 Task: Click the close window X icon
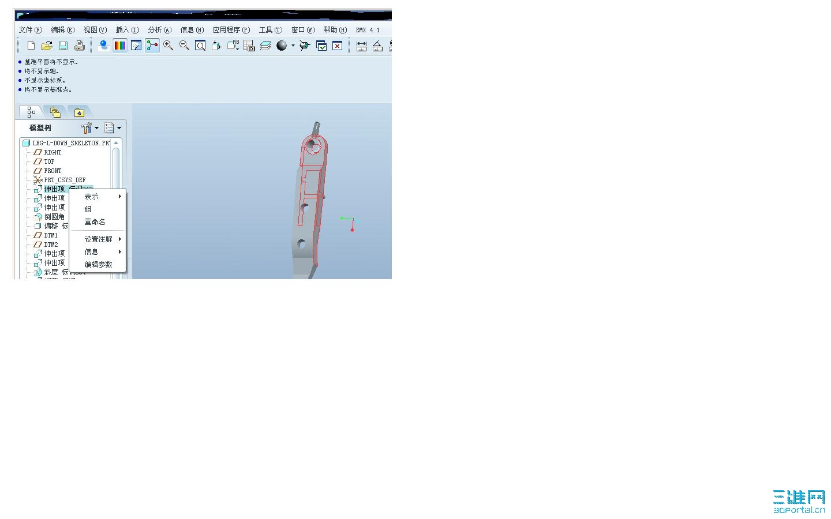(x=338, y=46)
